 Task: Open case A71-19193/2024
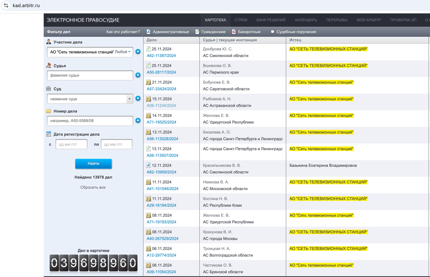(x=161, y=222)
